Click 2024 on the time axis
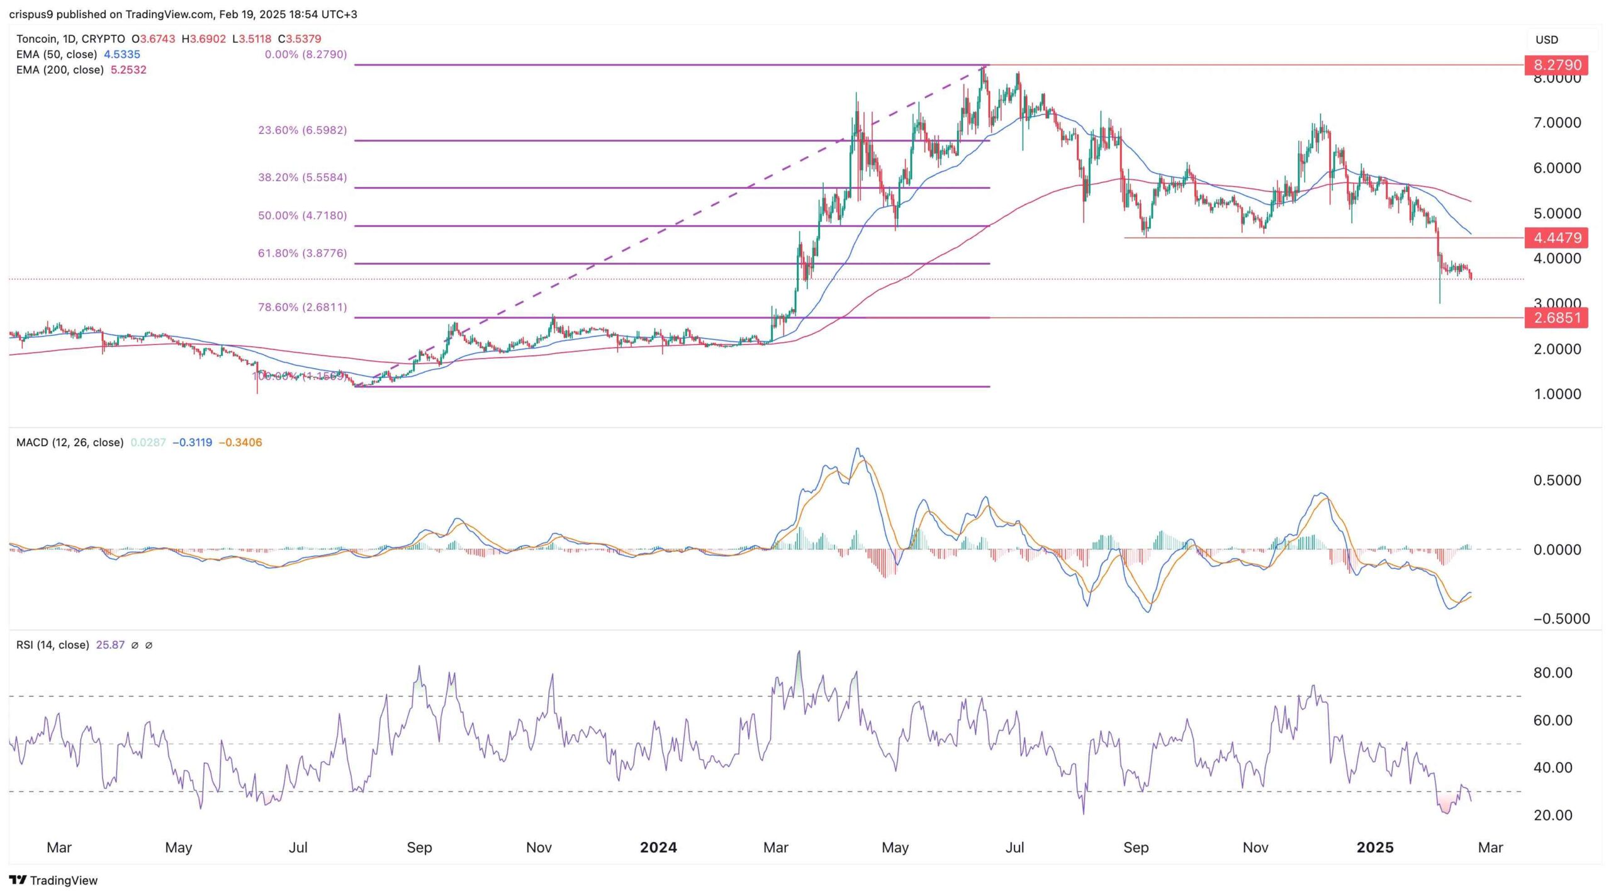 pos(659,847)
